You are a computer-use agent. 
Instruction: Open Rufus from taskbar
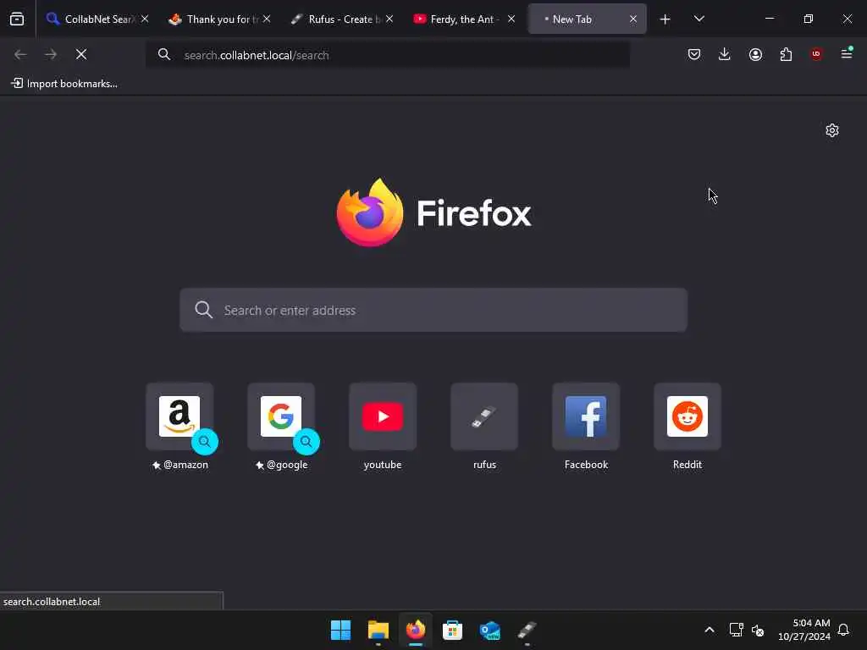pyautogui.click(x=527, y=630)
